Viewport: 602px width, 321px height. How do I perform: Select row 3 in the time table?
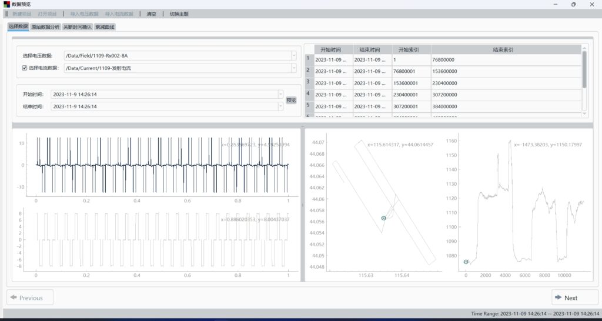308,82
